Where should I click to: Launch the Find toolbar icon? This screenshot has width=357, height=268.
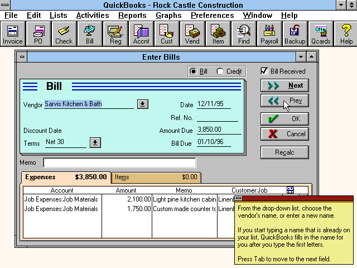(244, 34)
